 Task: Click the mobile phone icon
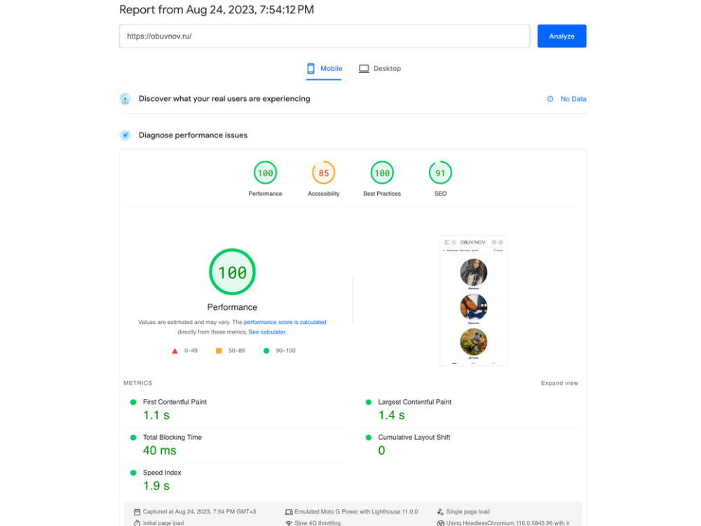311,69
